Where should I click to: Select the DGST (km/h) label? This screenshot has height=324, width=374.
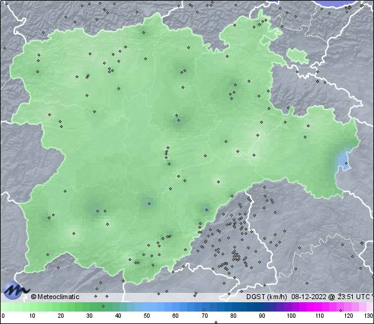266,297
